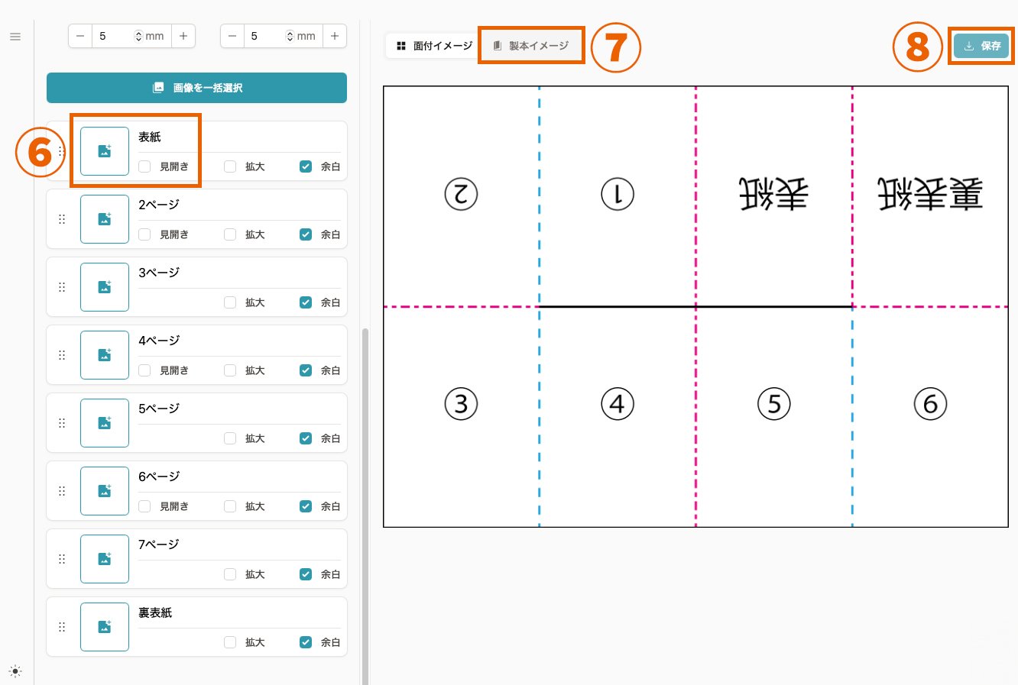Click the 5ページ row label
This screenshot has width=1018, height=685.
click(159, 409)
